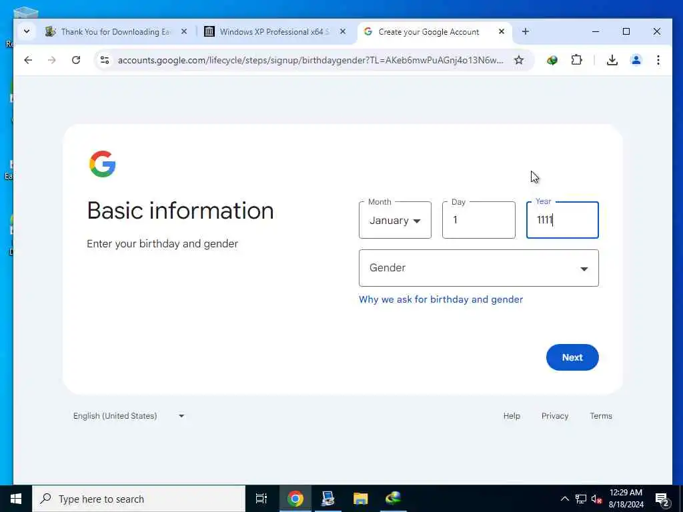Viewport: 683px width, 512px height.
Task: Open the IDM extension icon in toolbar
Action: [552, 60]
